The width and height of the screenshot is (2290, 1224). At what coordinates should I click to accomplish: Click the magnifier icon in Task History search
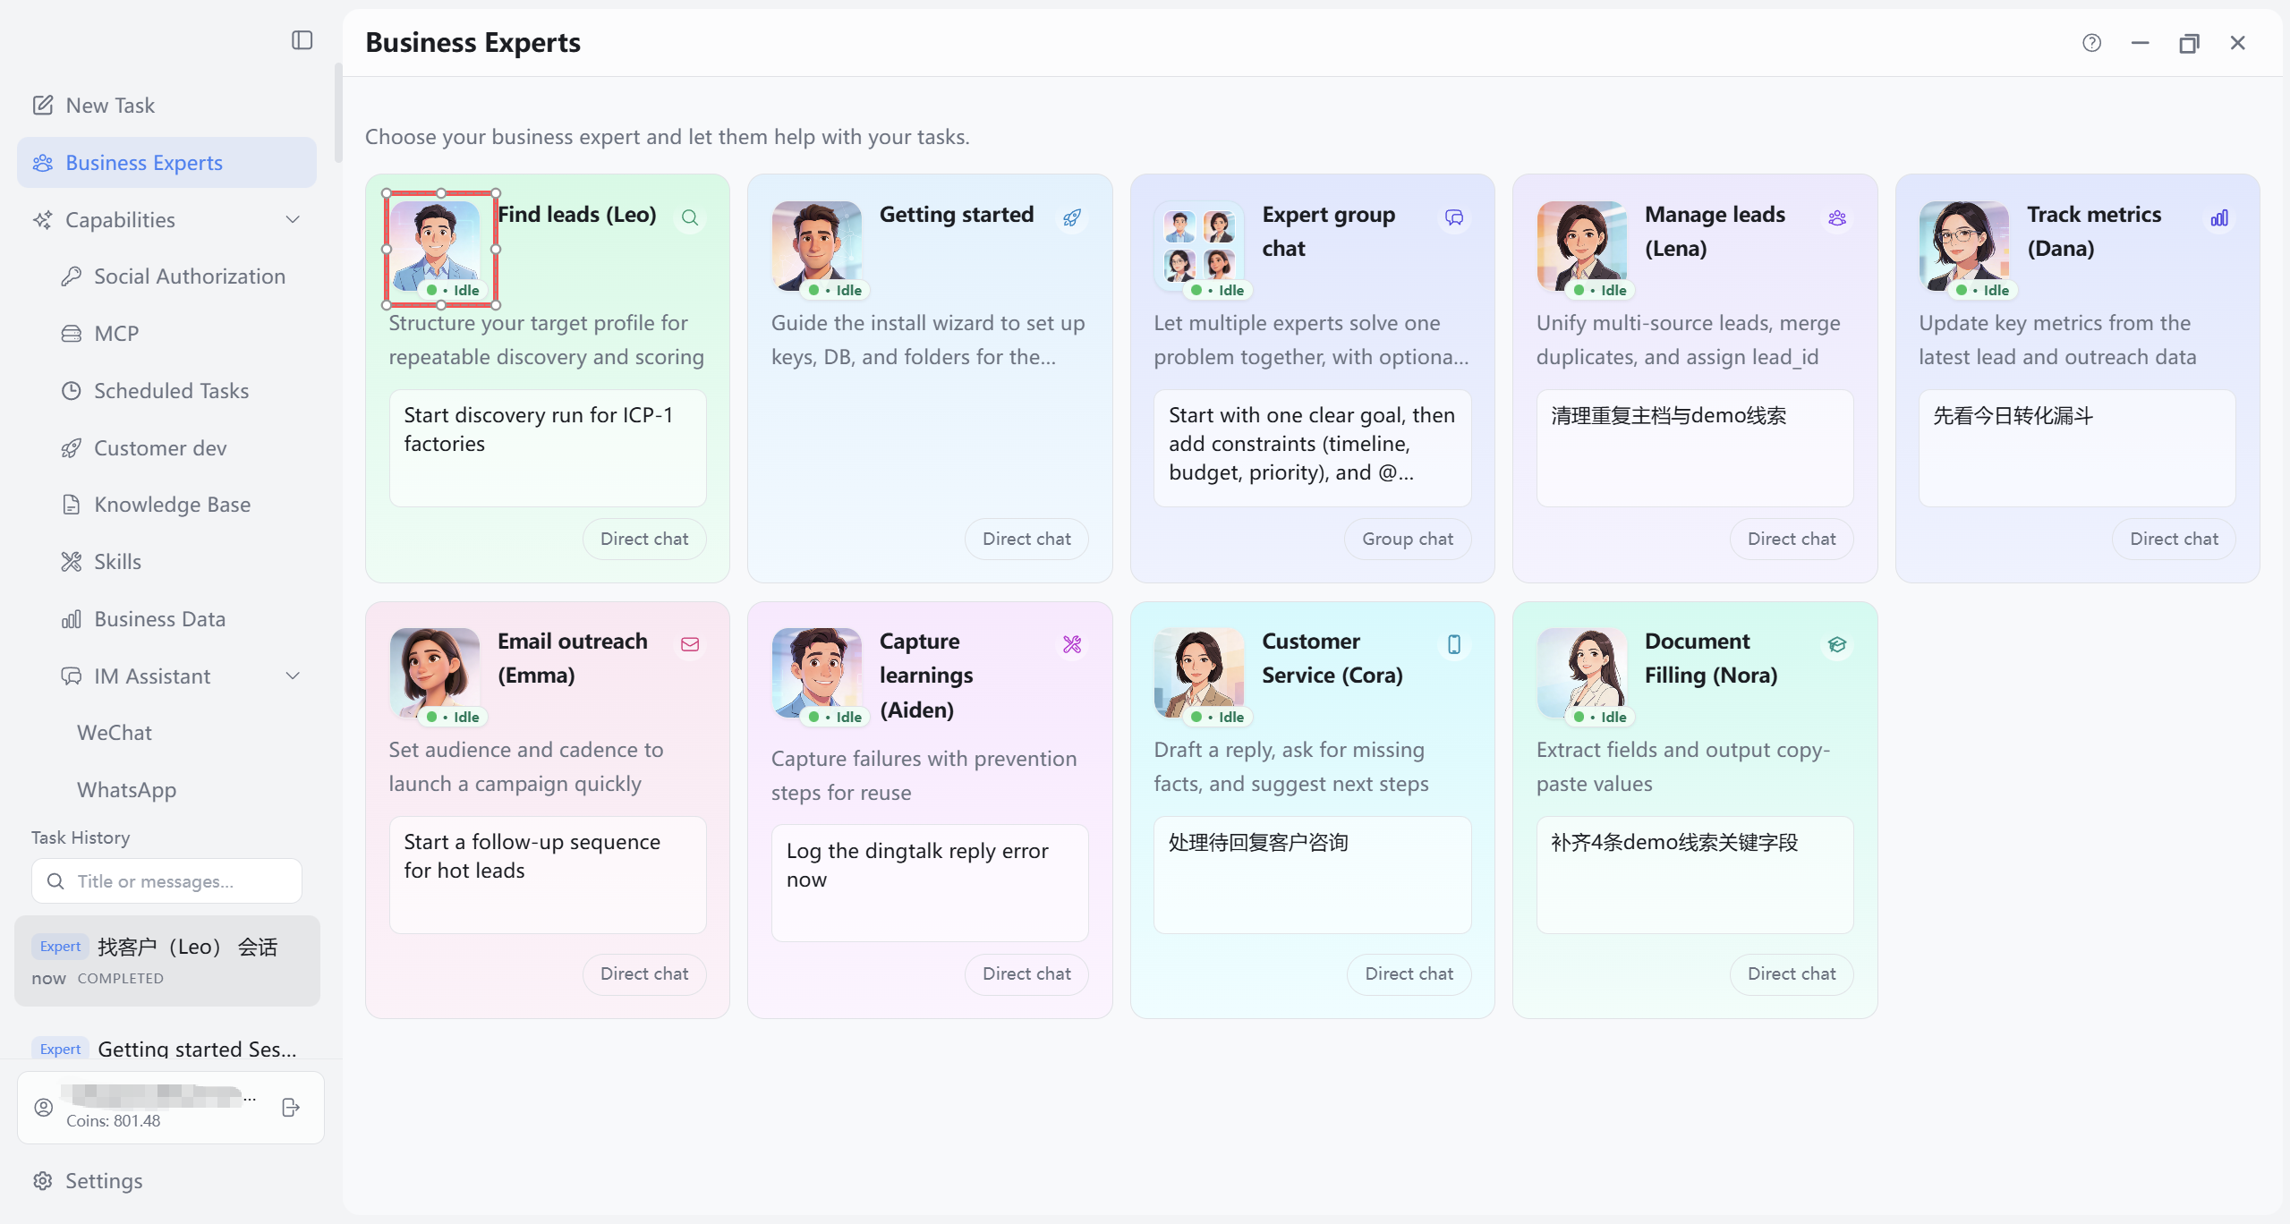pyautogui.click(x=55, y=881)
